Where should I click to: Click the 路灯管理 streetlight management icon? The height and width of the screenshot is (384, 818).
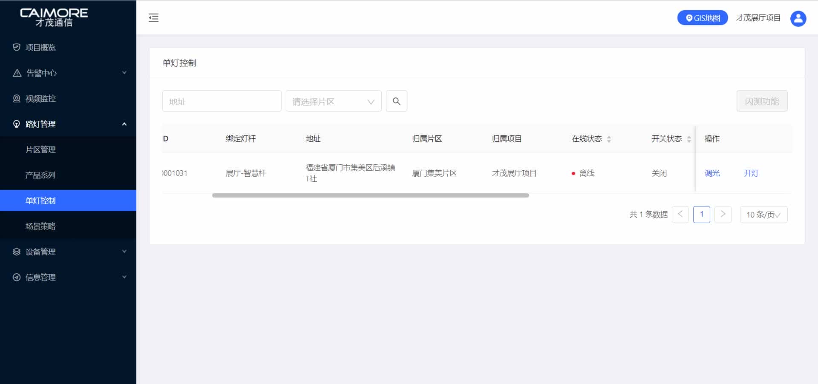coord(16,124)
